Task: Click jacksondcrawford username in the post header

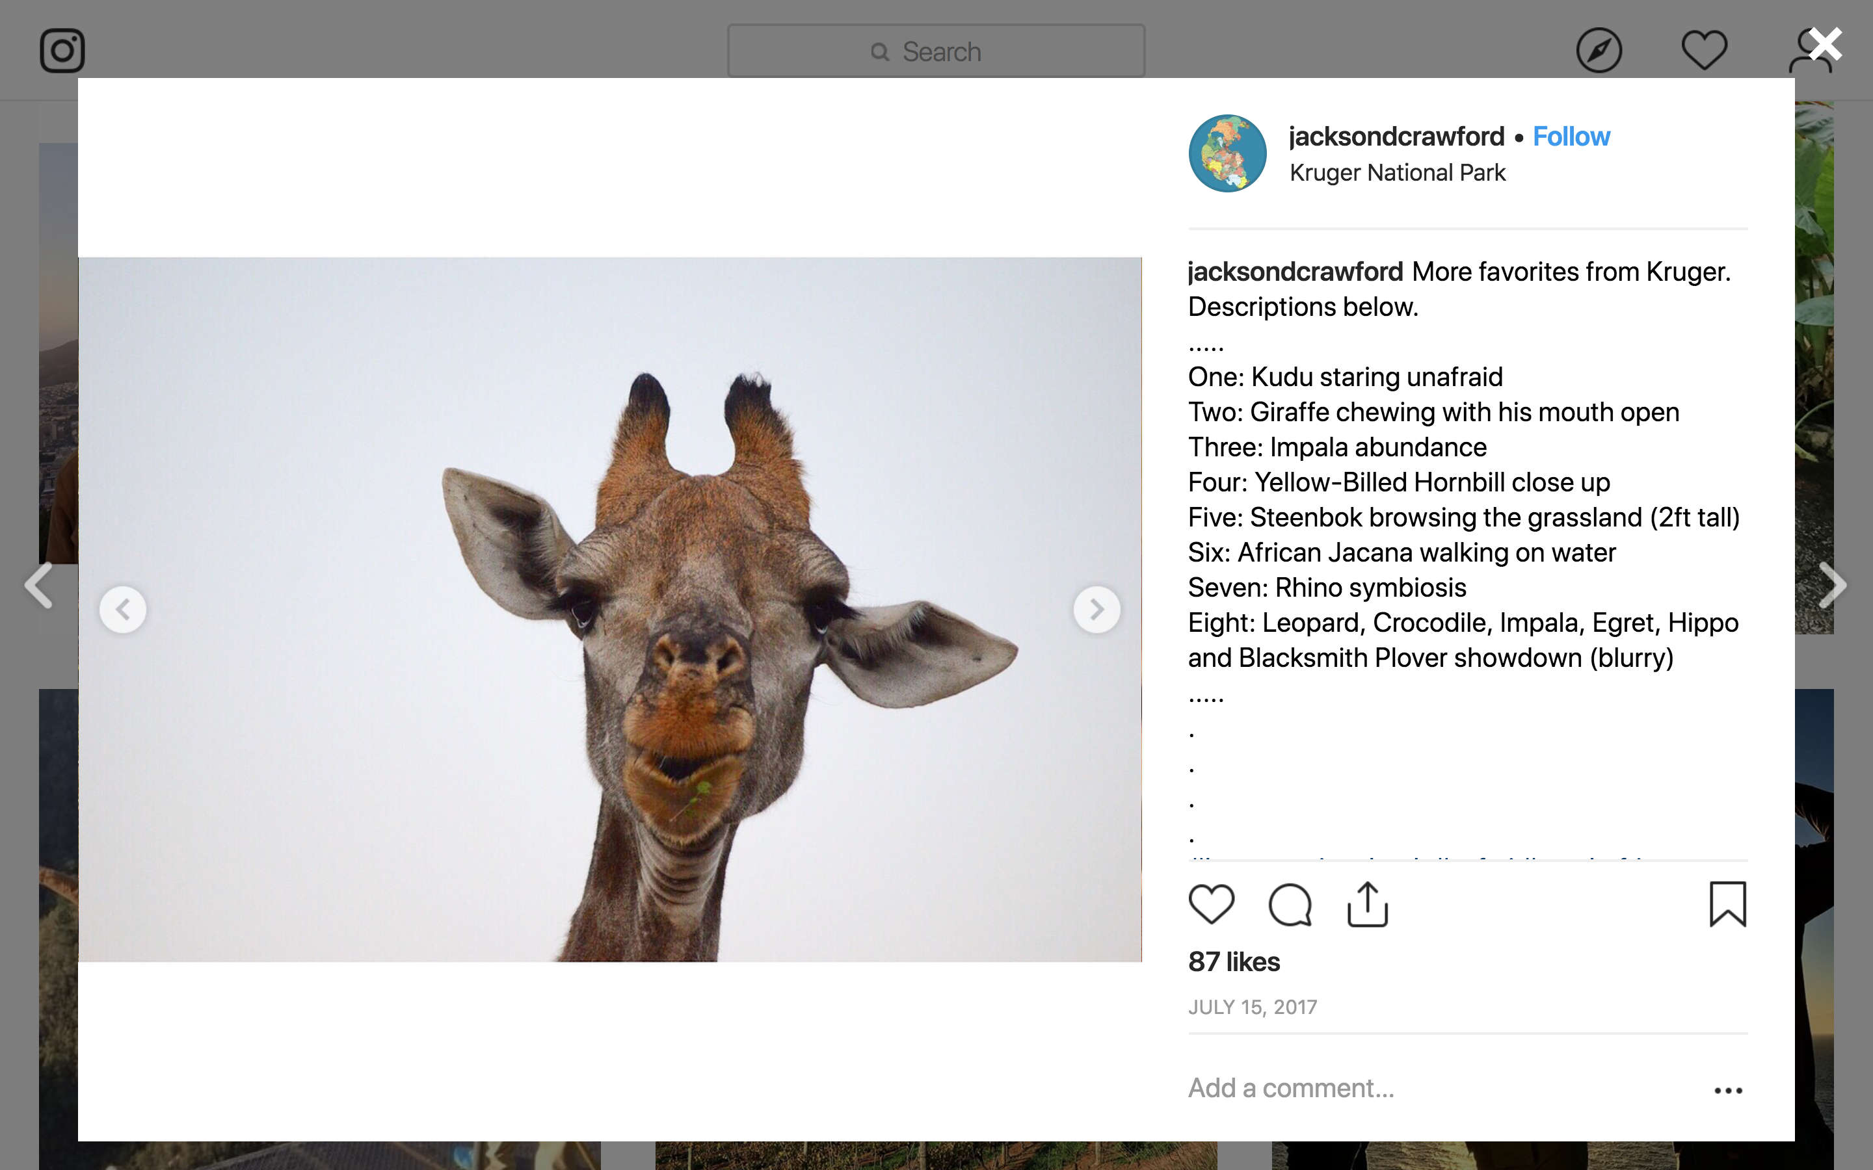Action: [x=1396, y=137]
